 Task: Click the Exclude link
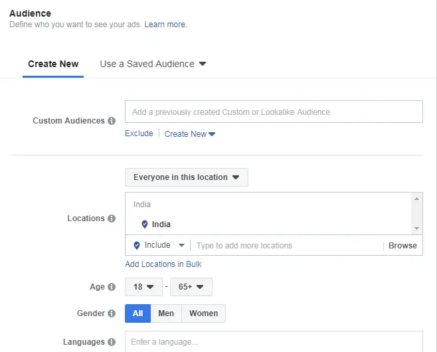(139, 134)
